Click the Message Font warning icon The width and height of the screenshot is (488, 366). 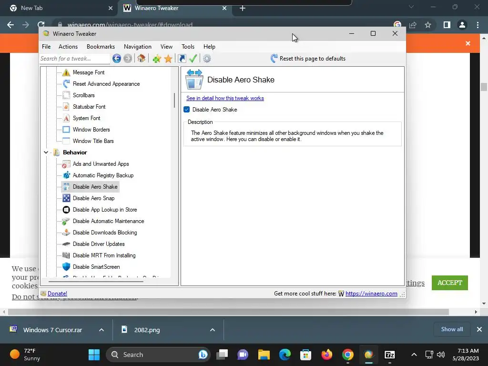pos(66,72)
